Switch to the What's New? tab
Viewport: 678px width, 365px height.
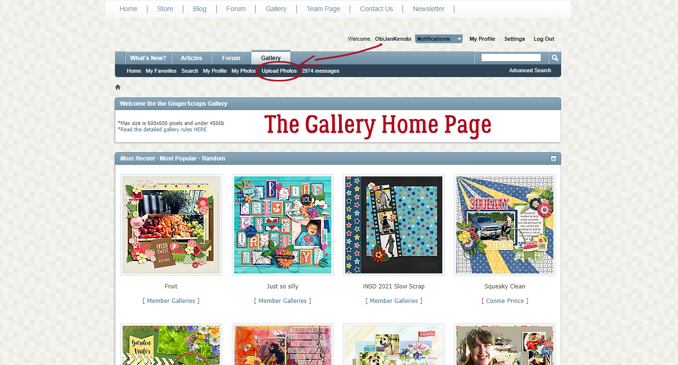coord(148,58)
